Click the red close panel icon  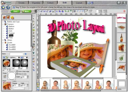pyautogui.click(x=124, y=11)
